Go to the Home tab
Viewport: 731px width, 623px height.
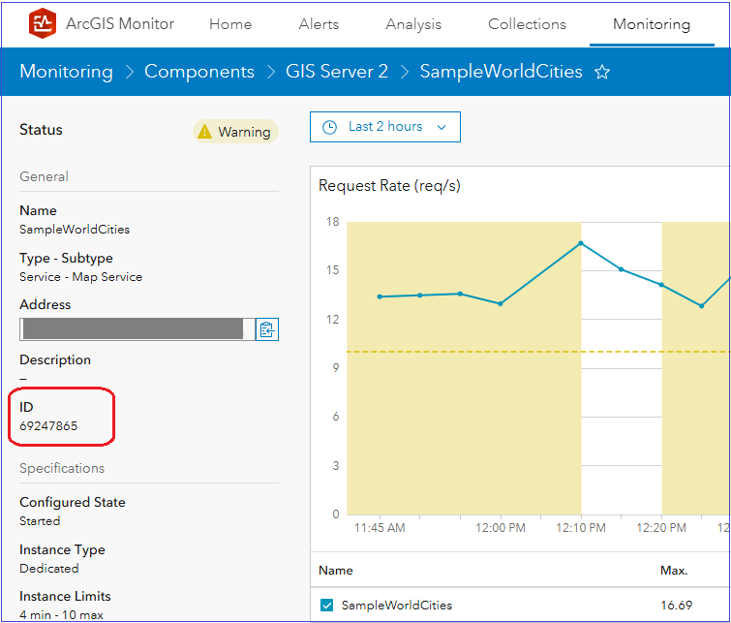(230, 24)
